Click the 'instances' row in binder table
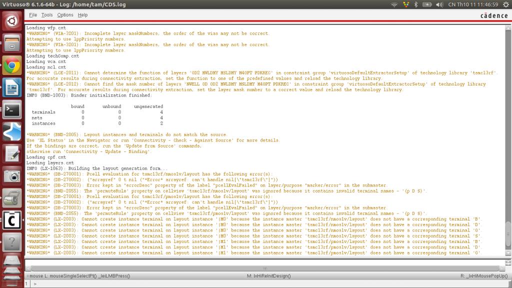 97,123
